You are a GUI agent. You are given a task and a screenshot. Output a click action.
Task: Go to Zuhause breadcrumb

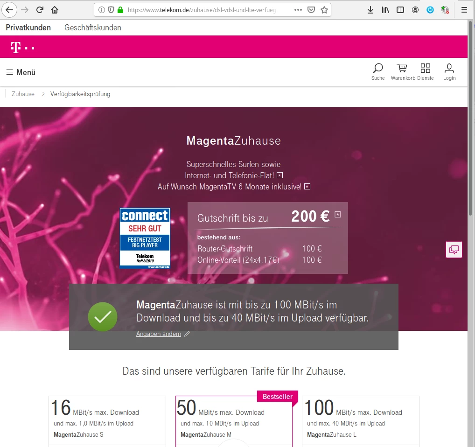point(23,94)
